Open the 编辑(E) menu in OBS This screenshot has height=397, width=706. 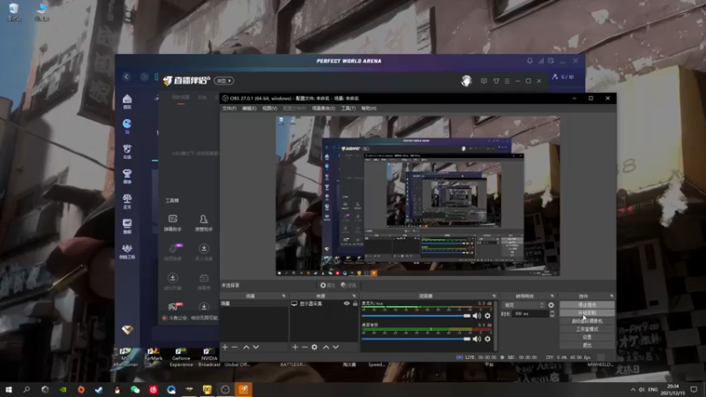249,109
